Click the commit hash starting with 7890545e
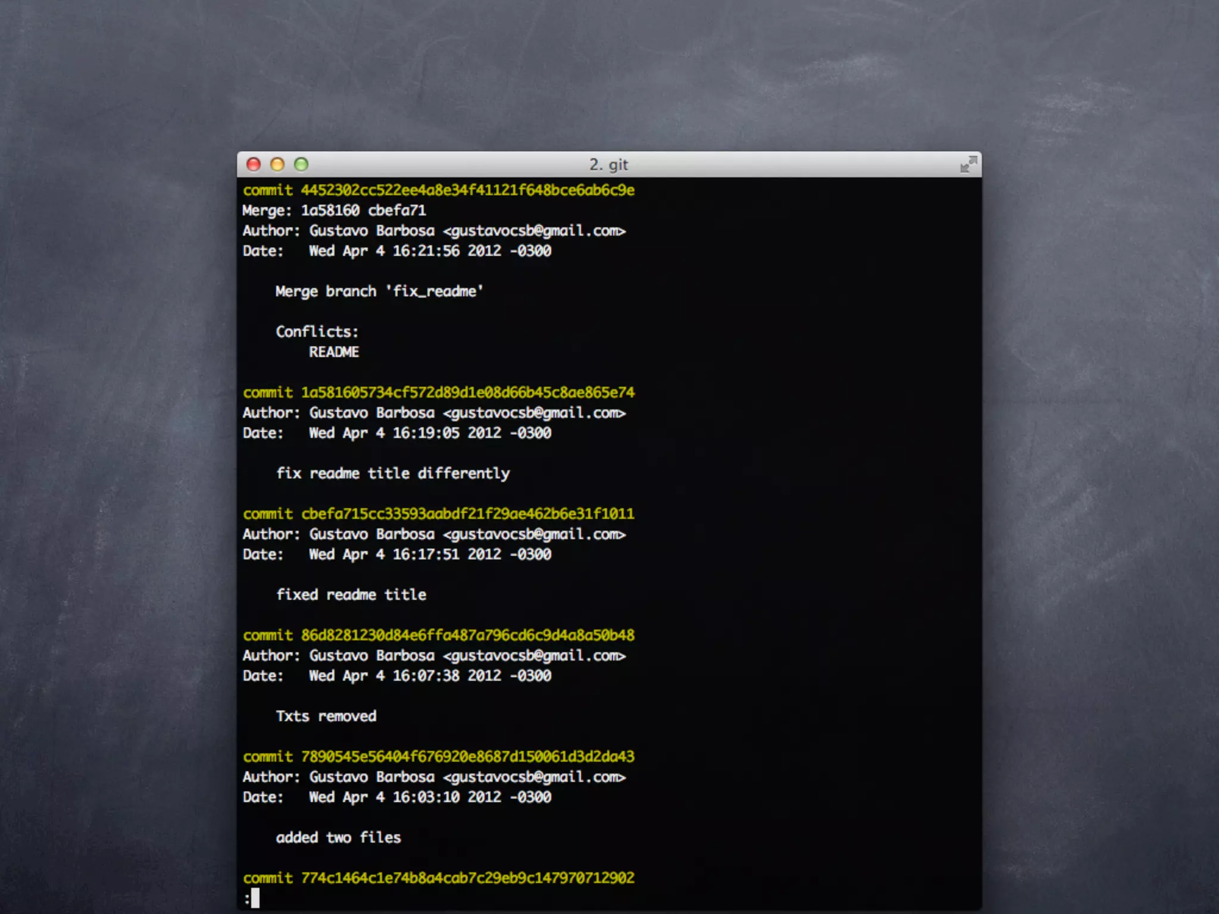The width and height of the screenshot is (1219, 914). click(467, 757)
